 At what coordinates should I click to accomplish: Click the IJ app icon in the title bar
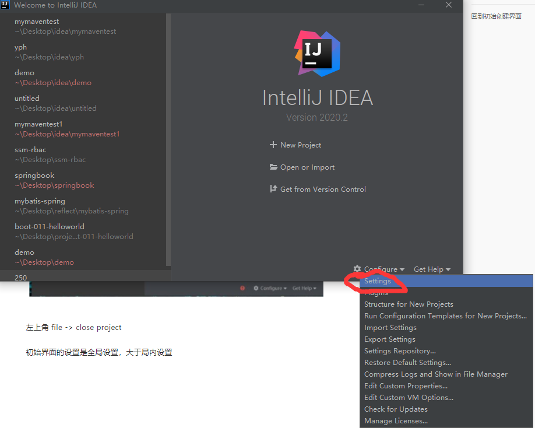pos(5,5)
